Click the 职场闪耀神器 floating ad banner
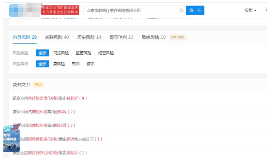269x158 pixels. click(x=12, y=138)
